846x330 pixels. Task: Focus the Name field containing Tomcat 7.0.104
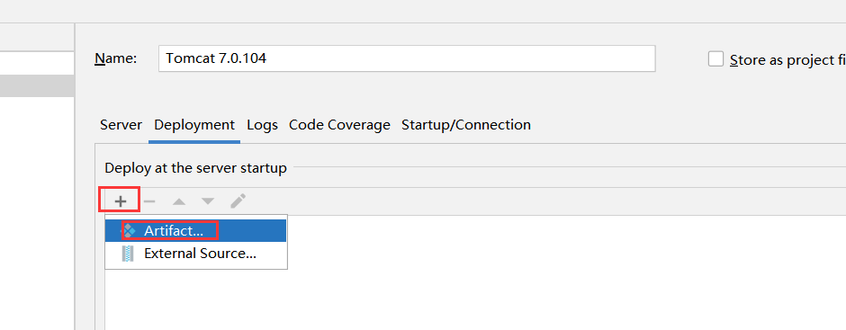pyautogui.click(x=407, y=58)
